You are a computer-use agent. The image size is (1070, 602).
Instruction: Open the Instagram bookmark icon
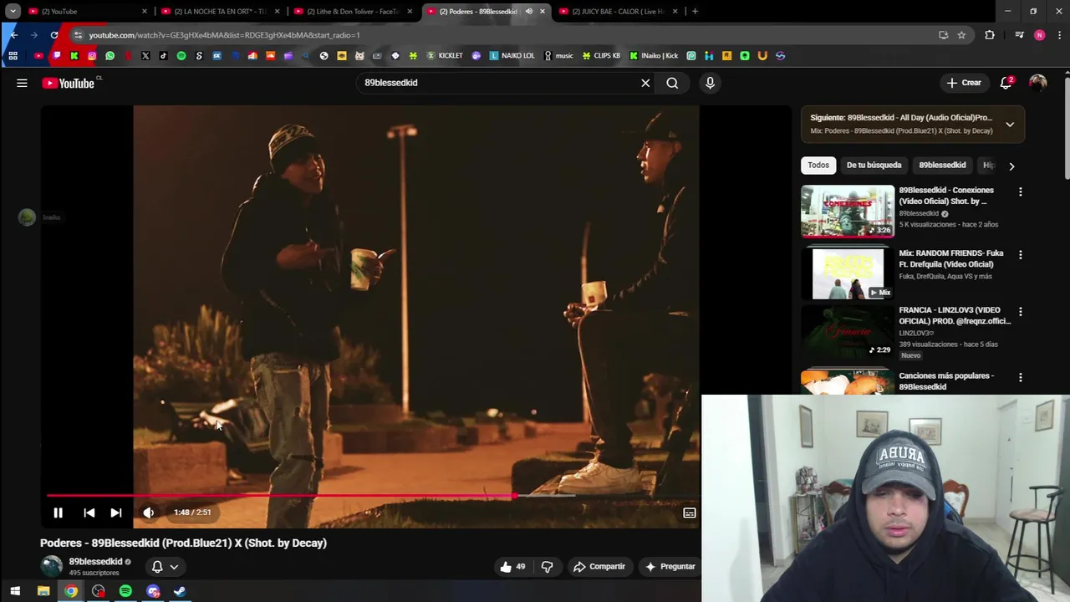click(92, 56)
